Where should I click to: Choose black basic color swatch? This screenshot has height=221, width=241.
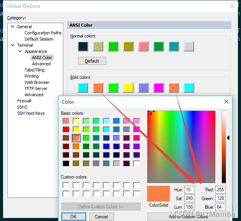point(66,163)
